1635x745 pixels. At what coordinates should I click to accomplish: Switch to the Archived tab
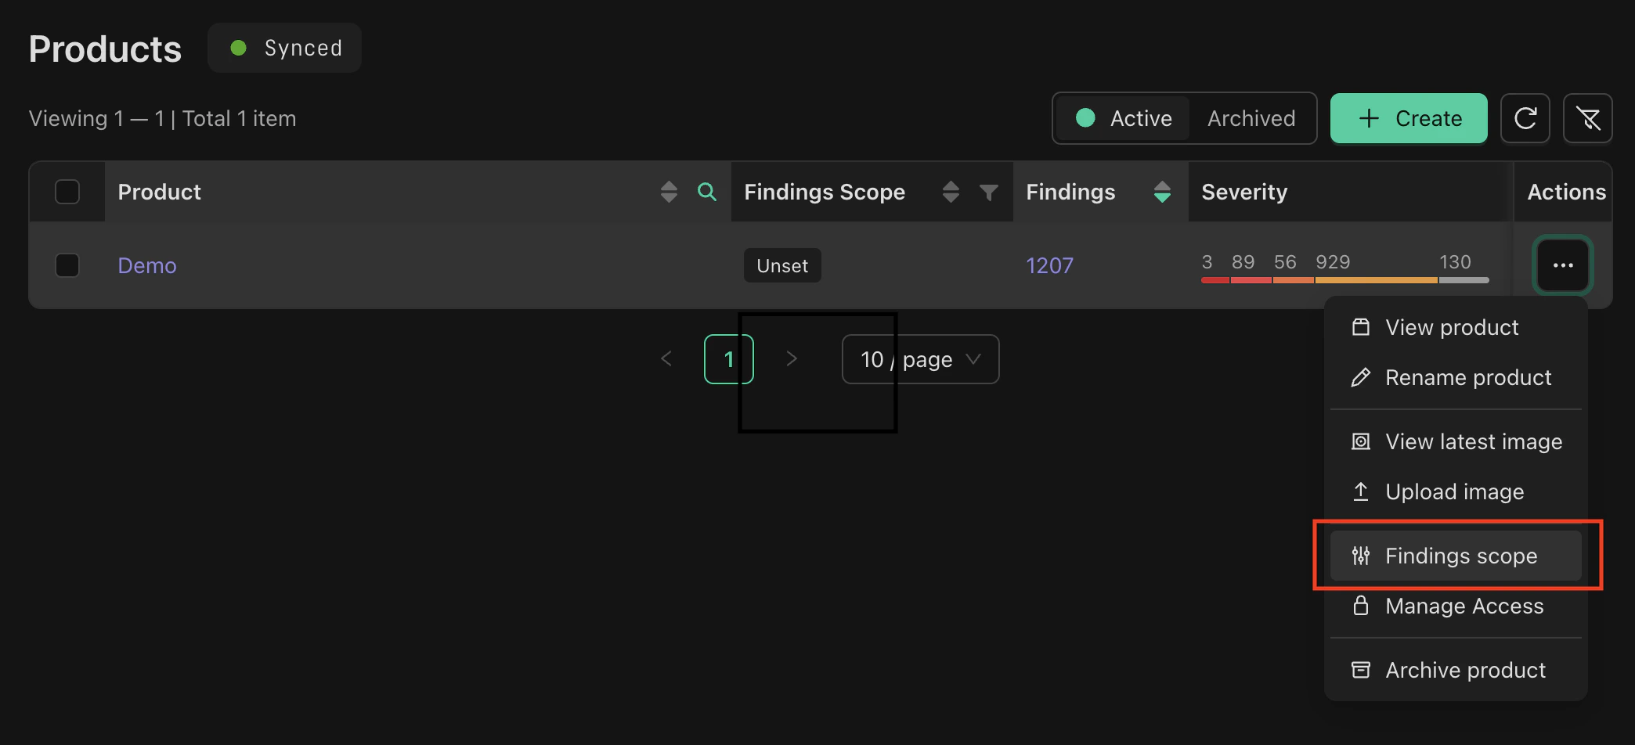(x=1251, y=118)
